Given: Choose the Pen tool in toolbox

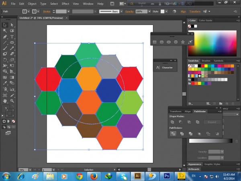Looking at the screenshot, I should click(5, 37).
